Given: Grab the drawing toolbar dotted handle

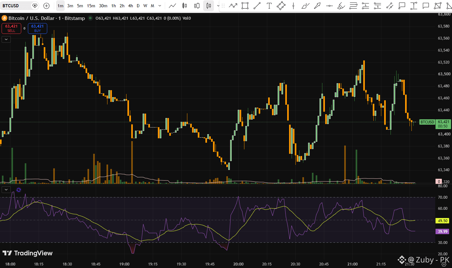Looking at the screenshot, I should [223, 6].
